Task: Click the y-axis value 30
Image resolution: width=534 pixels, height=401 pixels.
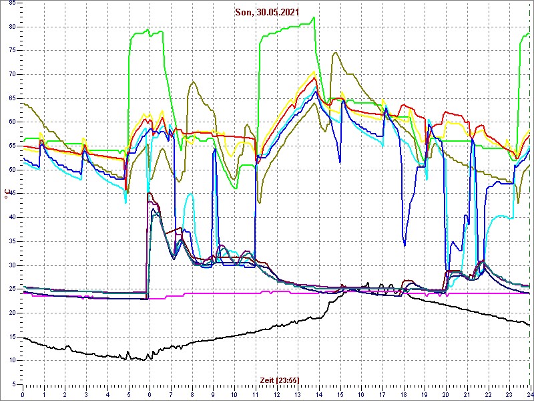Action: click(12, 265)
